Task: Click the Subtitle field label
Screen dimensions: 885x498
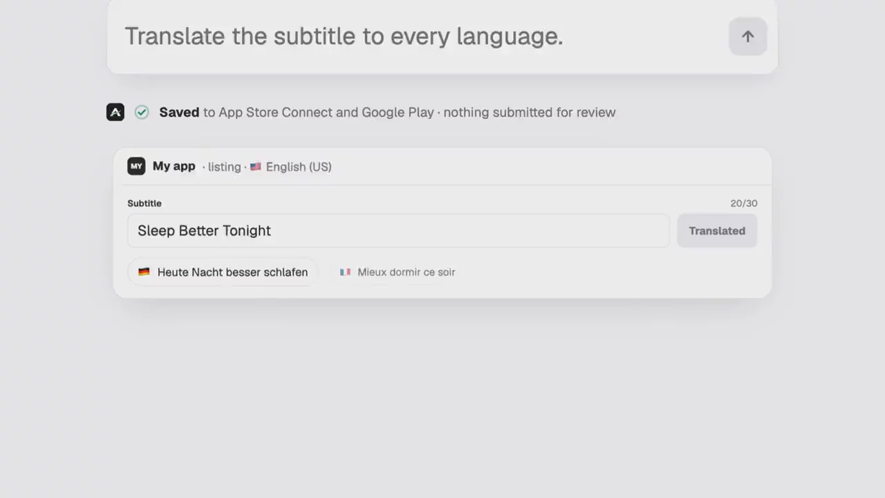Action: coord(145,203)
